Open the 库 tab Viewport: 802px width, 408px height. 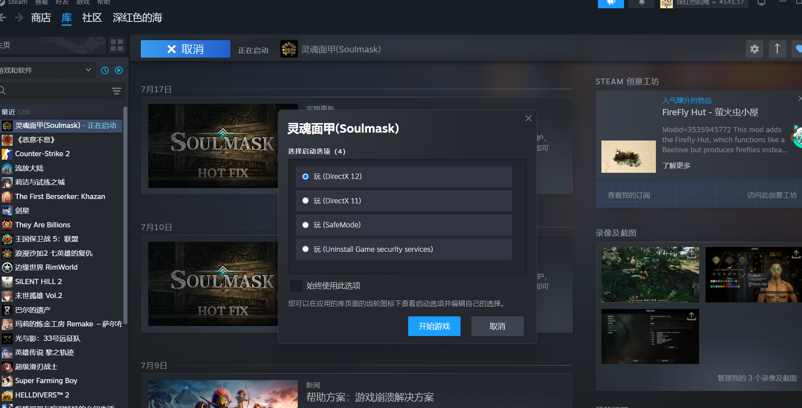click(x=66, y=18)
